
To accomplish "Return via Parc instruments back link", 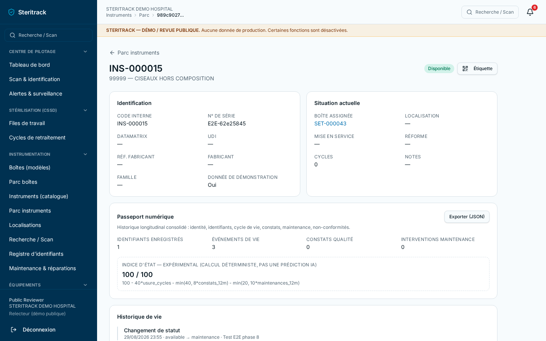I will [x=134, y=53].
